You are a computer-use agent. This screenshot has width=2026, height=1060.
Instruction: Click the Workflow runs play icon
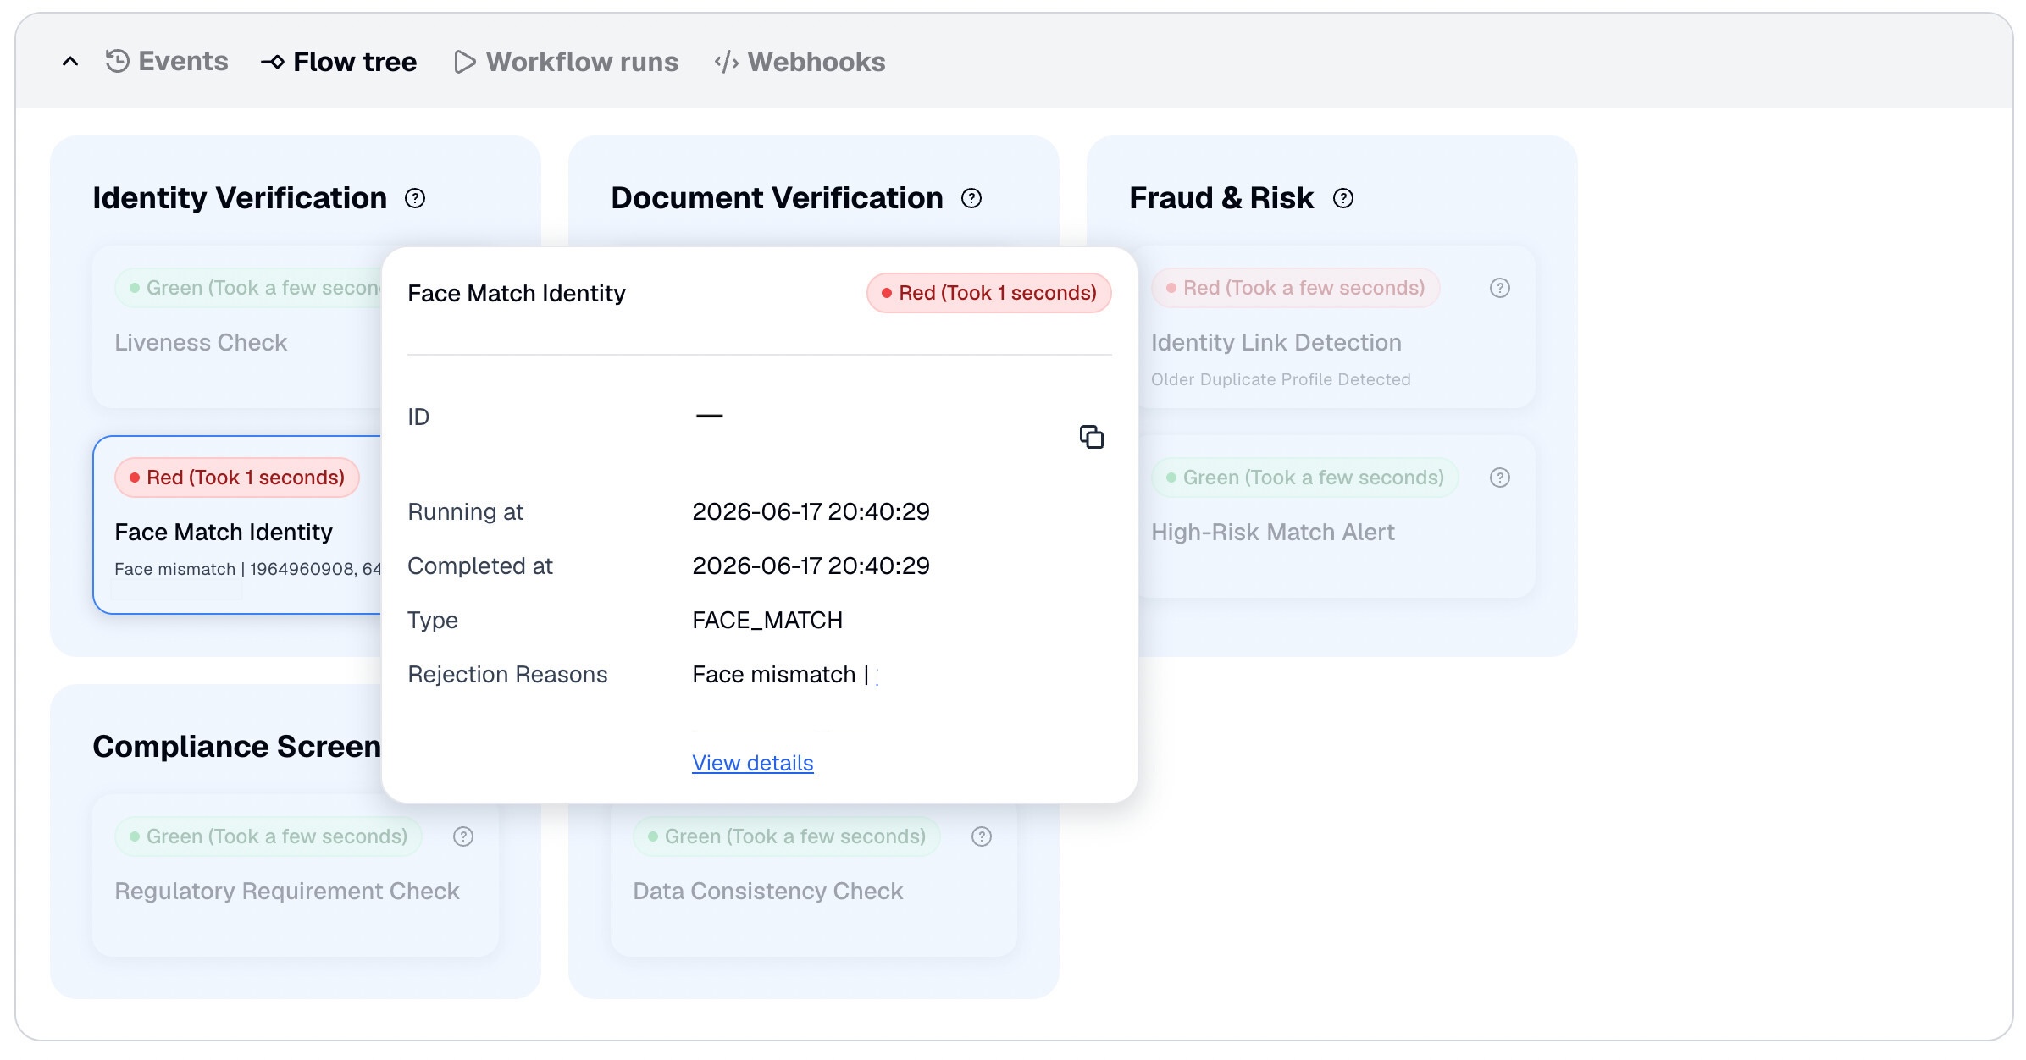point(465,62)
